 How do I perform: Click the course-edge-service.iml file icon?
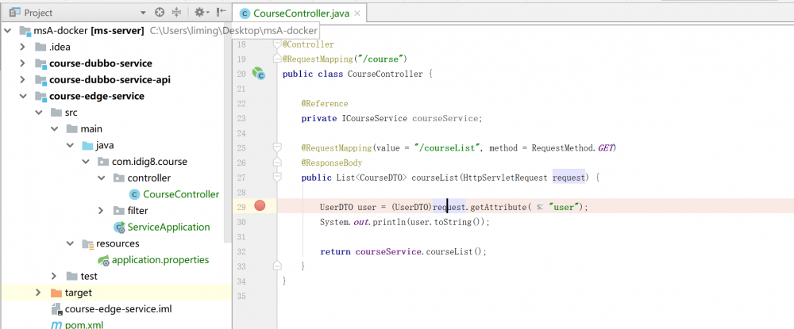(56, 309)
